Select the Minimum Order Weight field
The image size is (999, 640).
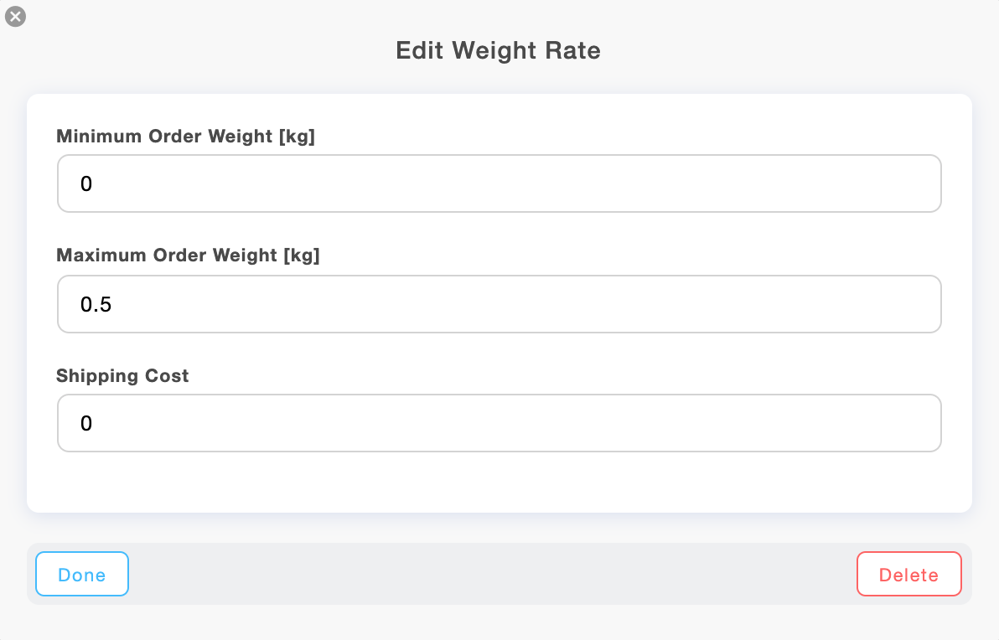[499, 183]
